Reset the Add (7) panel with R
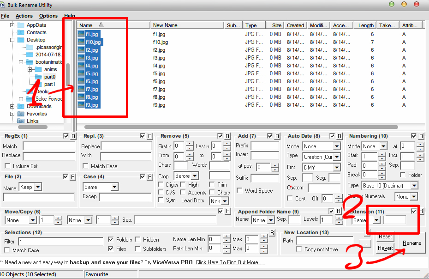 tap(277, 136)
